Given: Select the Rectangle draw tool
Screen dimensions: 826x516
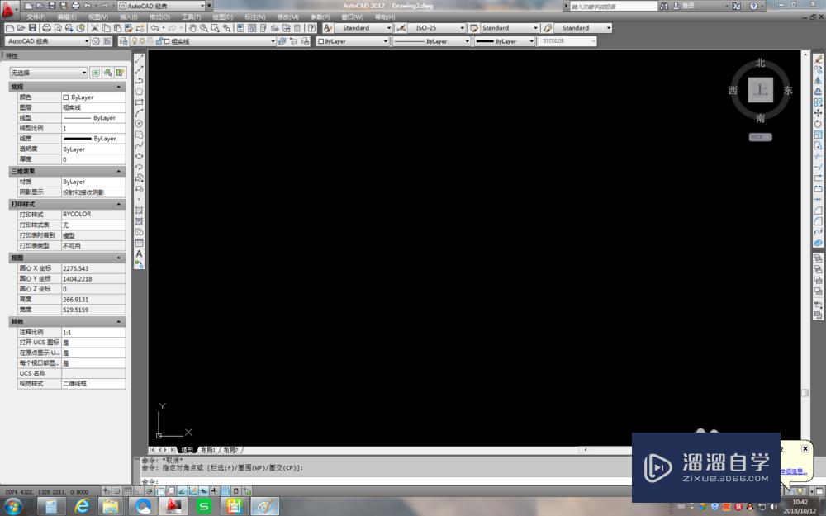Looking at the screenshot, I should (x=139, y=102).
